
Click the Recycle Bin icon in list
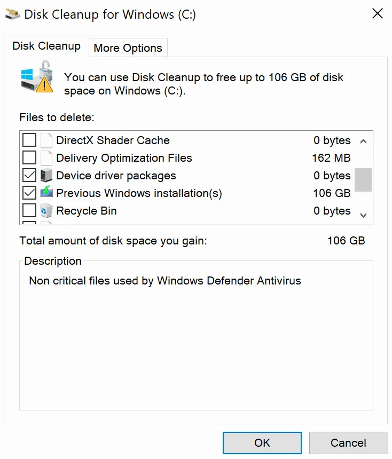pos(46,210)
